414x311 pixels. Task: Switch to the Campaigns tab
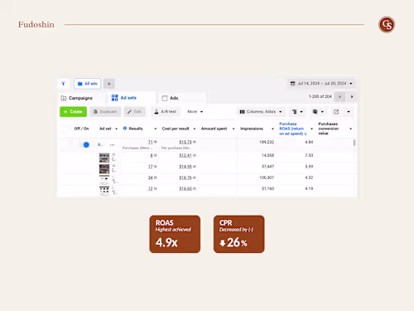(x=77, y=98)
